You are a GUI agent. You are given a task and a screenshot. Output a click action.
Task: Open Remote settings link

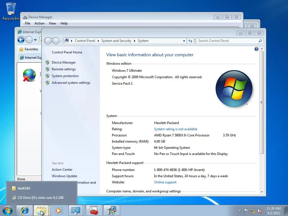[x=64, y=69]
